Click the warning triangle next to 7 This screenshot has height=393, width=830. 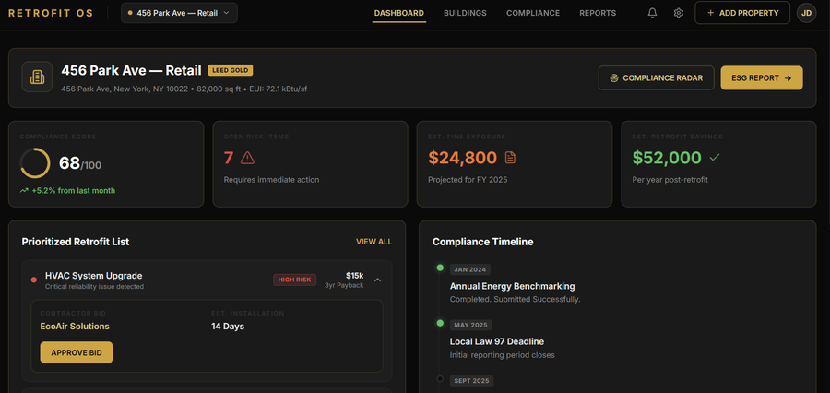pos(247,158)
